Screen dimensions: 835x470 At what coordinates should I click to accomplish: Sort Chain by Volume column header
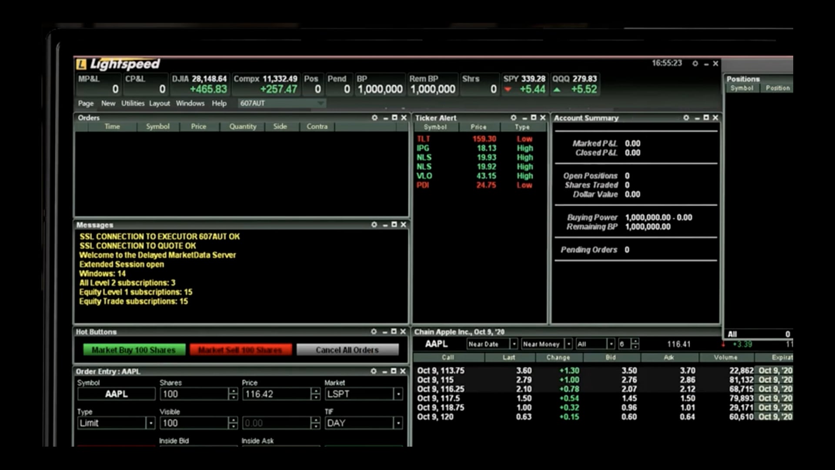point(726,357)
